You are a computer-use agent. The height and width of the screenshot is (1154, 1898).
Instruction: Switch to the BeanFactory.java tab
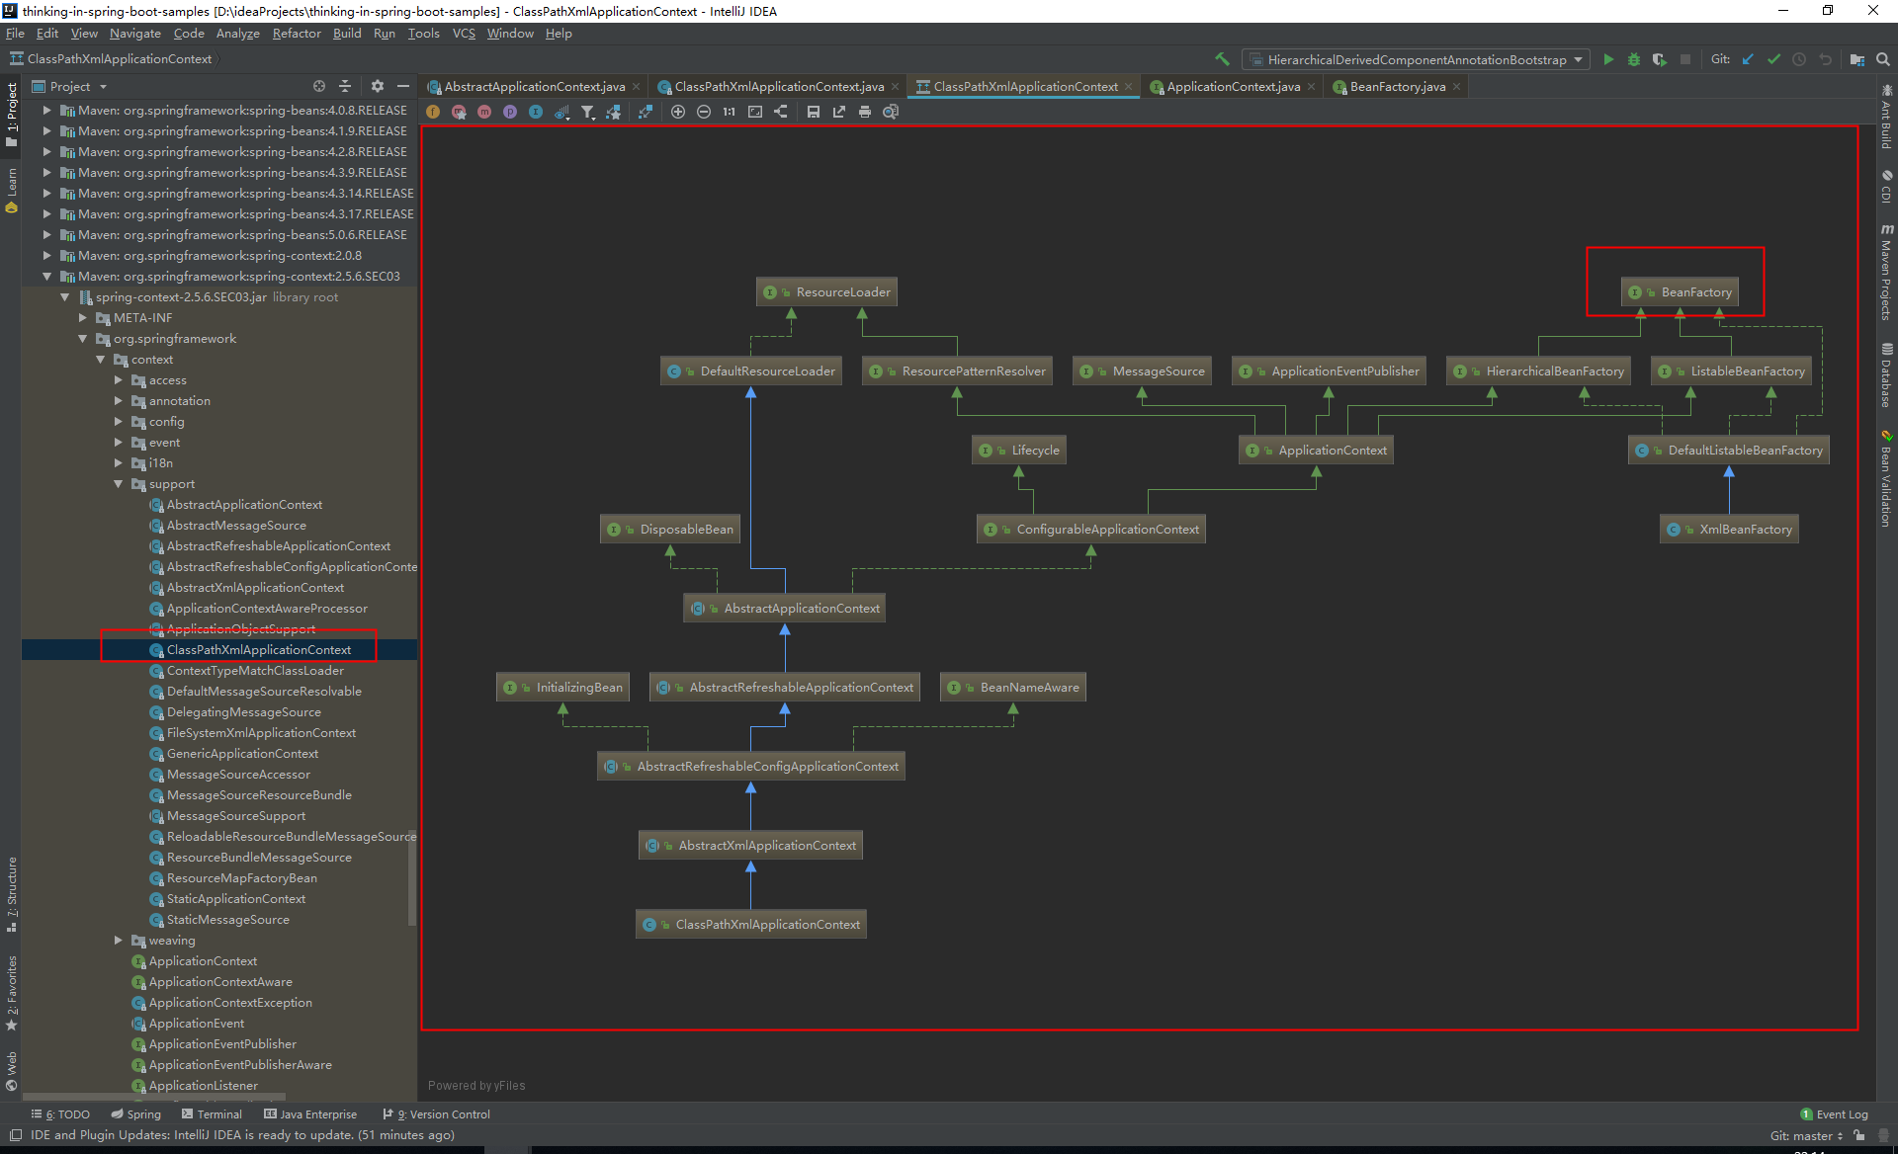[x=1396, y=87]
